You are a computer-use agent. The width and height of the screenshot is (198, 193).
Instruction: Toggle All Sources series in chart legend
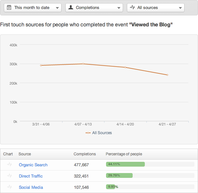pyautogui.click(x=99, y=133)
